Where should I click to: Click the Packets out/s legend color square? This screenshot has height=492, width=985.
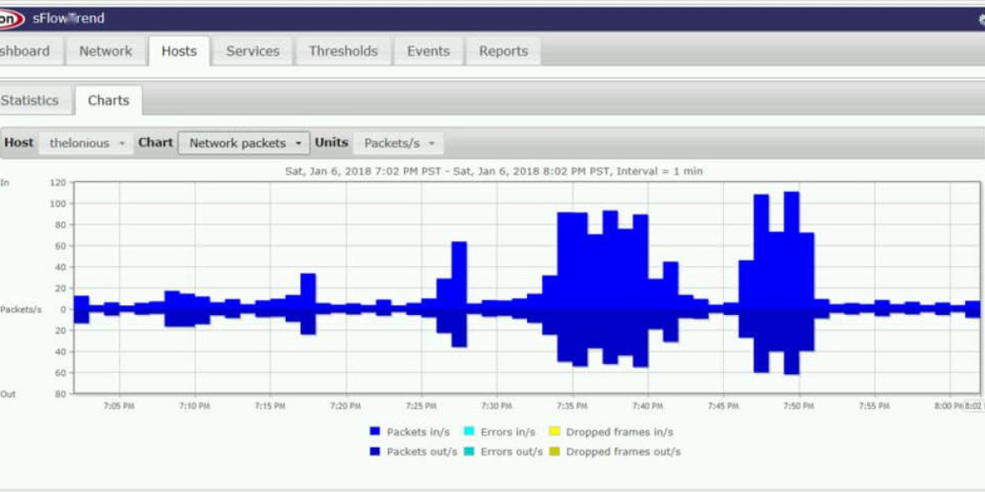[x=374, y=452]
